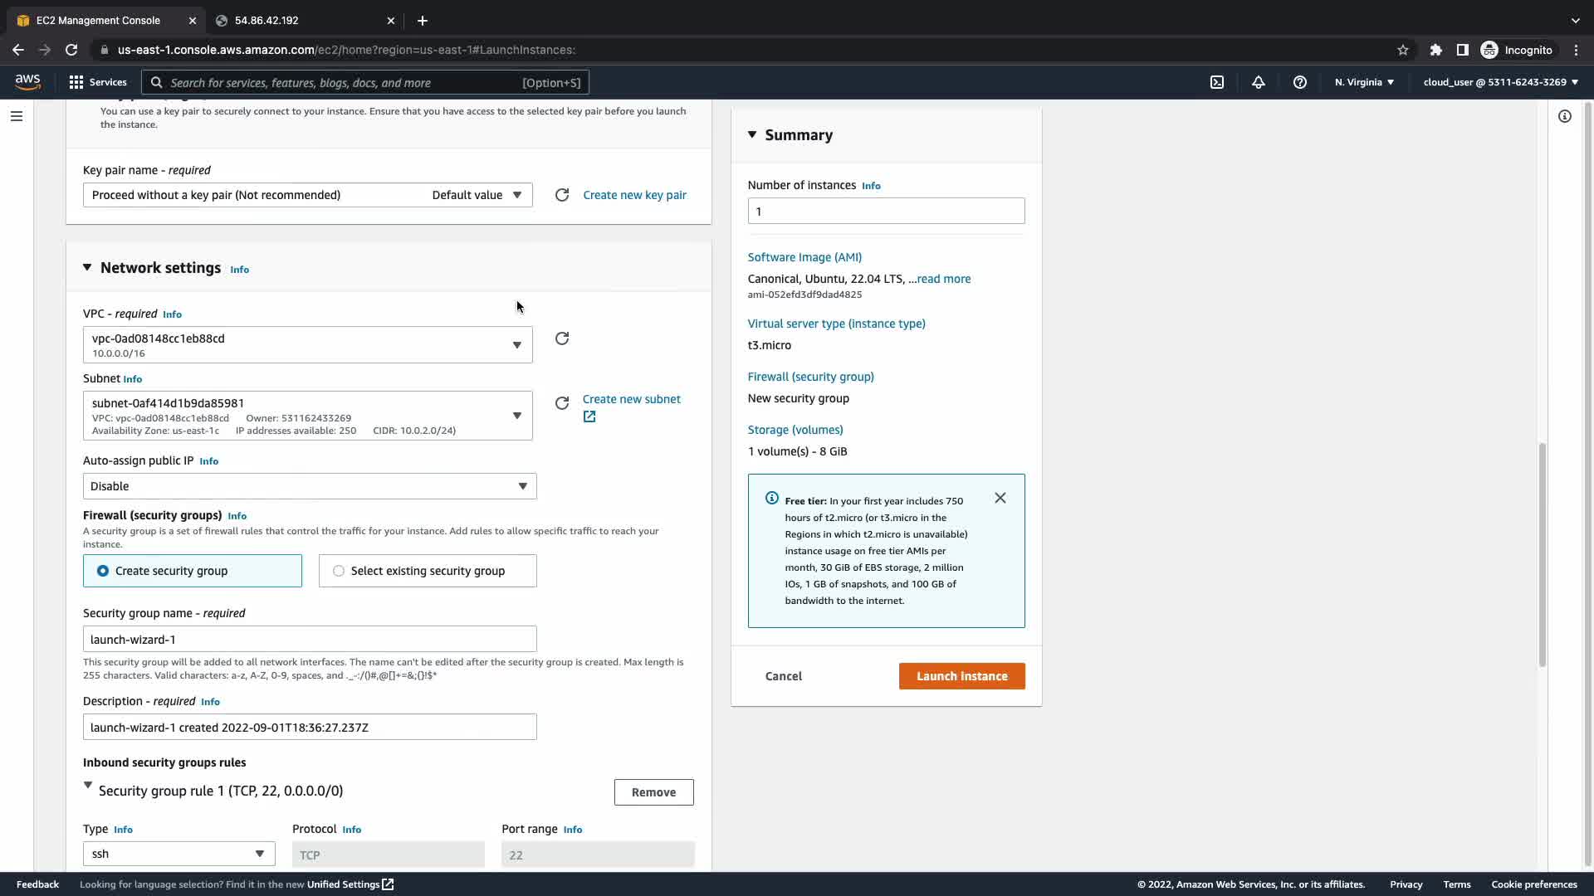
Task: Select Create security group radio option
Action: 103,571
